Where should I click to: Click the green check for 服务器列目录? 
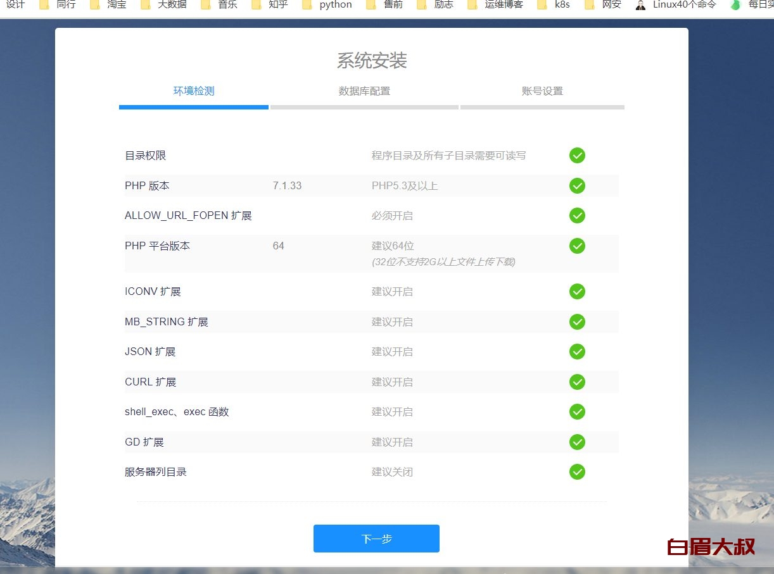tap(577, 471)
